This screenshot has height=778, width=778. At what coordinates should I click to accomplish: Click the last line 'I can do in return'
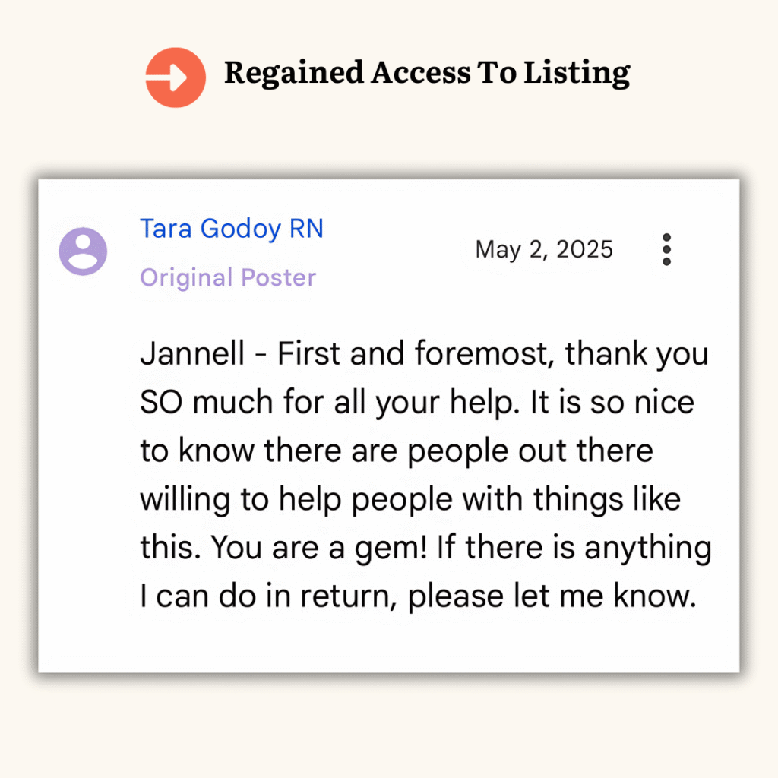pos(419,596)
